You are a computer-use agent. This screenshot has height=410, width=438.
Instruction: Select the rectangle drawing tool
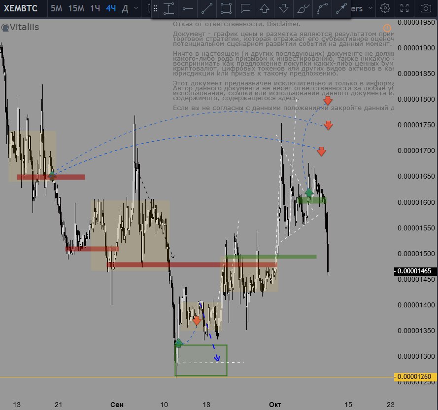tap(226, 8)
